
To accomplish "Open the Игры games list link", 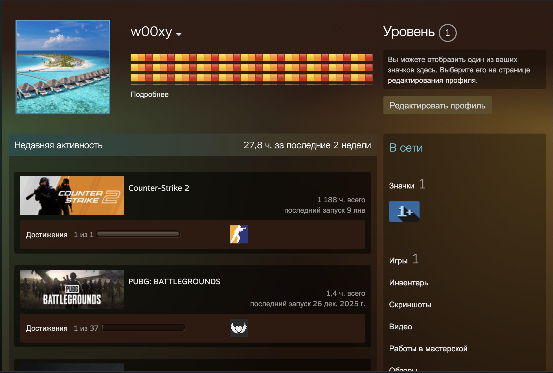I will (398, 261).
